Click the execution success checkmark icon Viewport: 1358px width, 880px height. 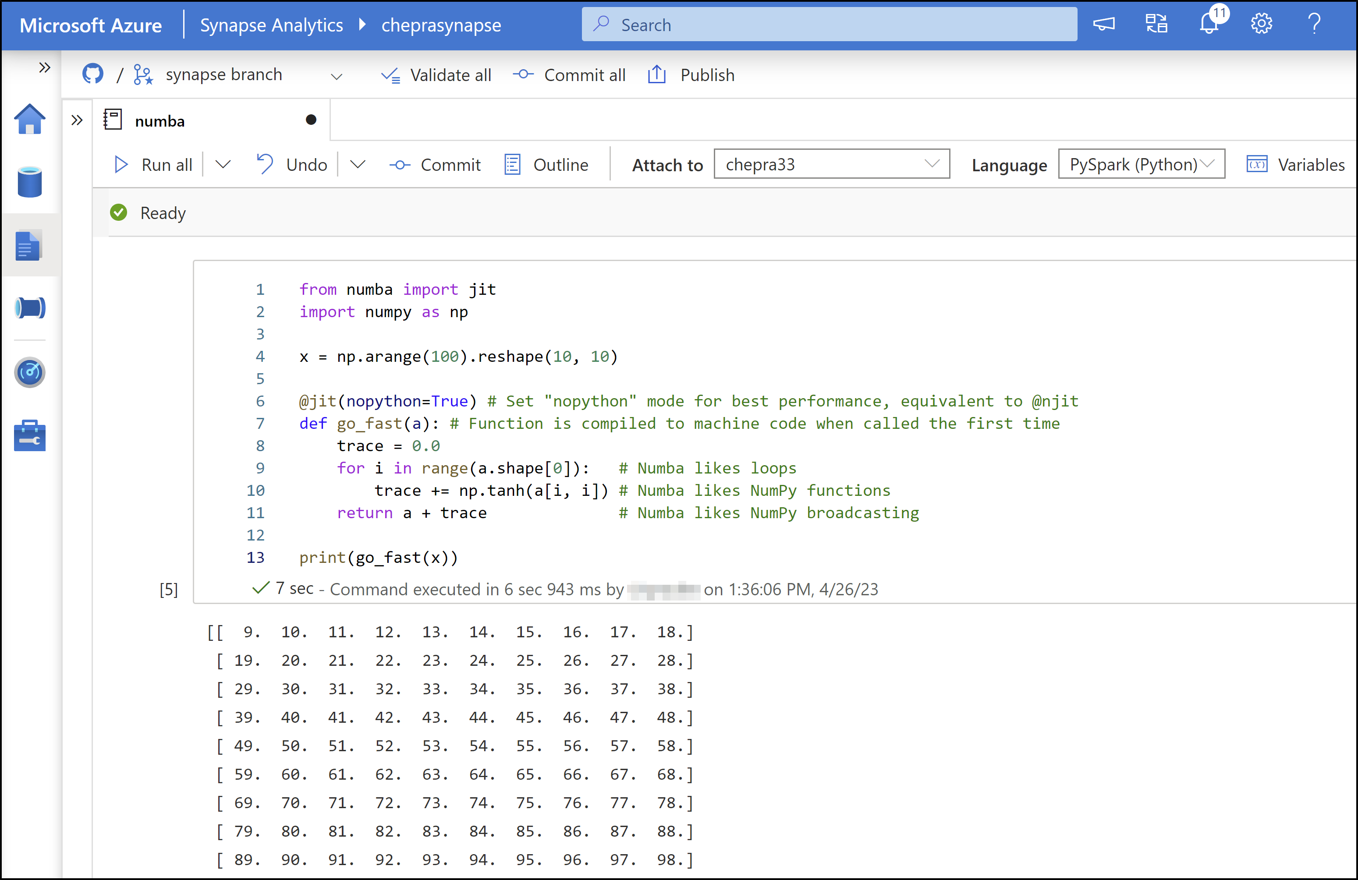tap(260, 588)
